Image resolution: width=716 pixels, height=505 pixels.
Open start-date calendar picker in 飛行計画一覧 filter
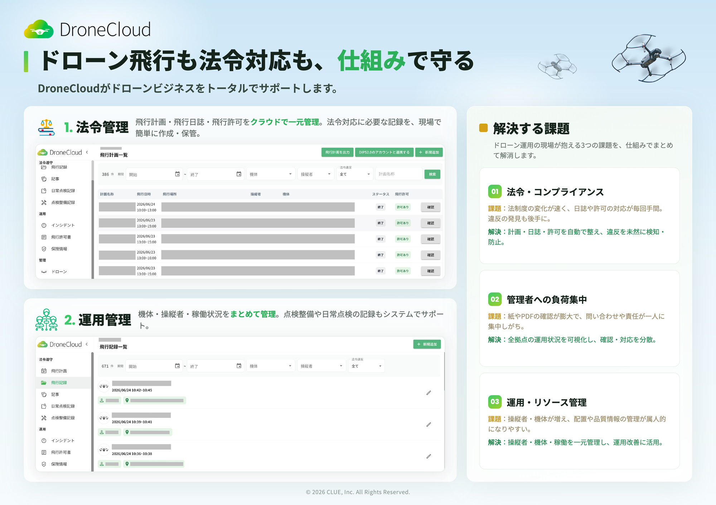[177, 174]
